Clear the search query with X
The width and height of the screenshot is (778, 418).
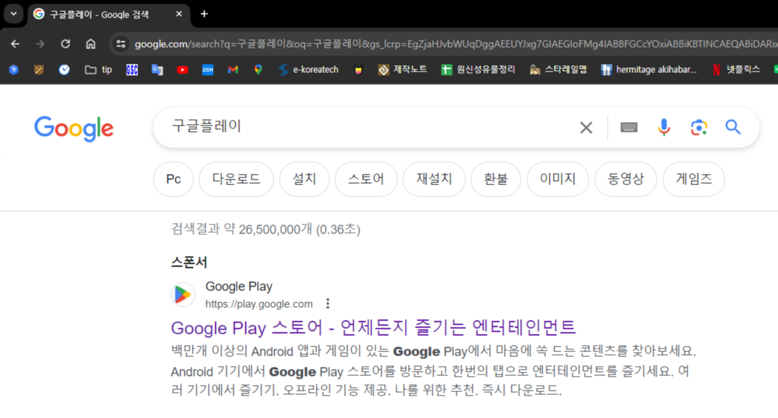tap(586, 128)
